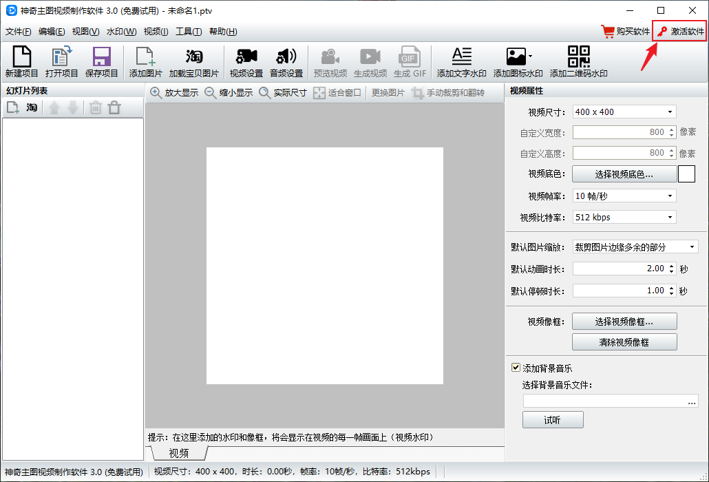
Task: Open the 工具(T) menu
Action: [x=189, y=31]
